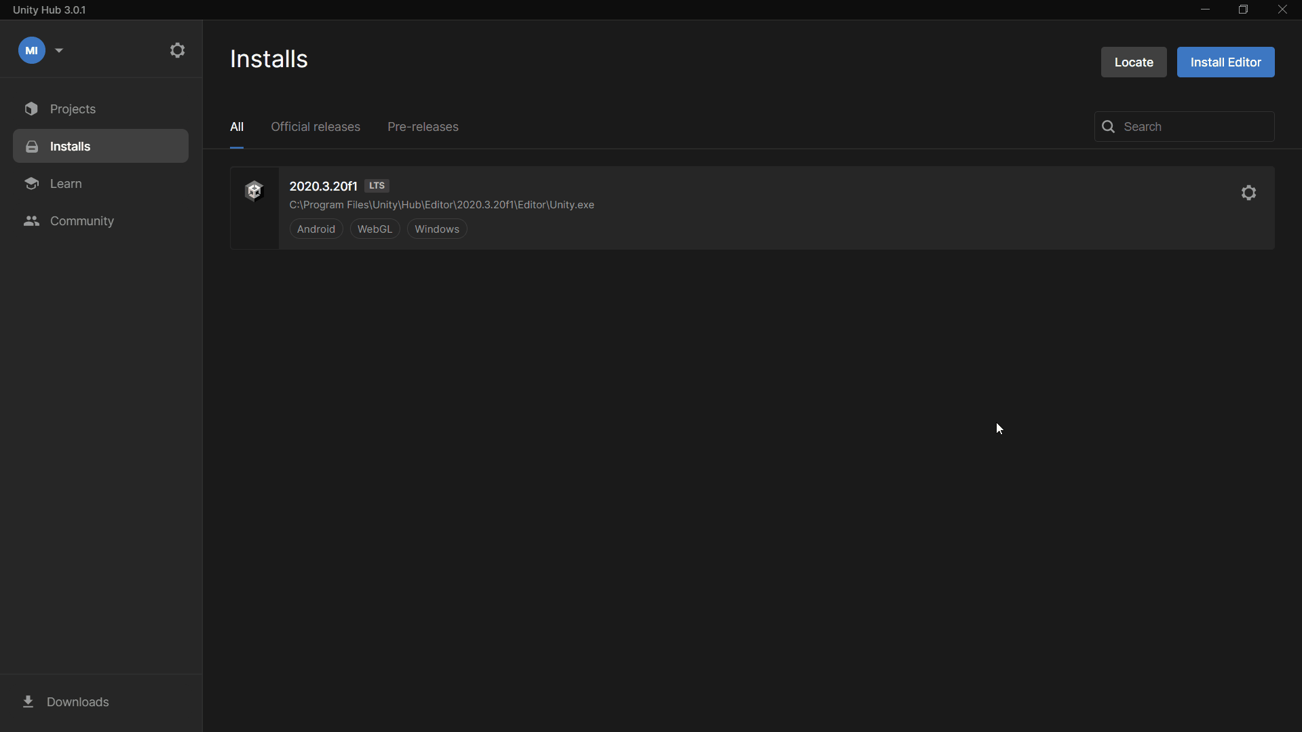Go to the Community section
The height and width of the screenshot is (732, 1302).
81,221
